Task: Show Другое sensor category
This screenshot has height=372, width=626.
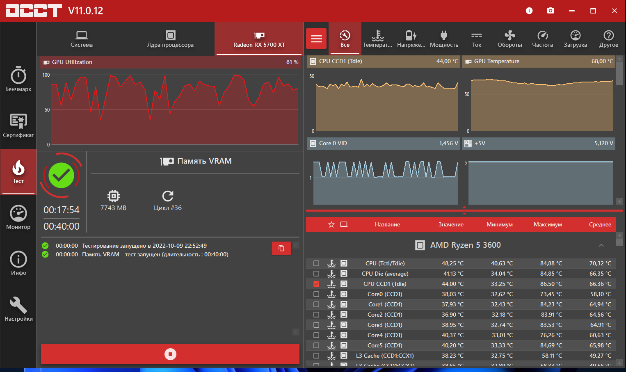Action: (609, 39)
